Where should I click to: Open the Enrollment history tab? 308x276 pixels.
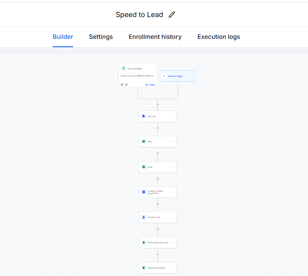(155, 37)
